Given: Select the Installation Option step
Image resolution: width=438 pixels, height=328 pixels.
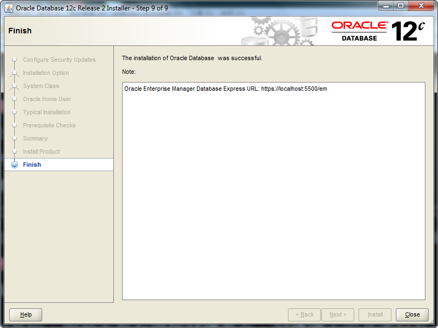Looking at the screenshot, I should [46, 73].
